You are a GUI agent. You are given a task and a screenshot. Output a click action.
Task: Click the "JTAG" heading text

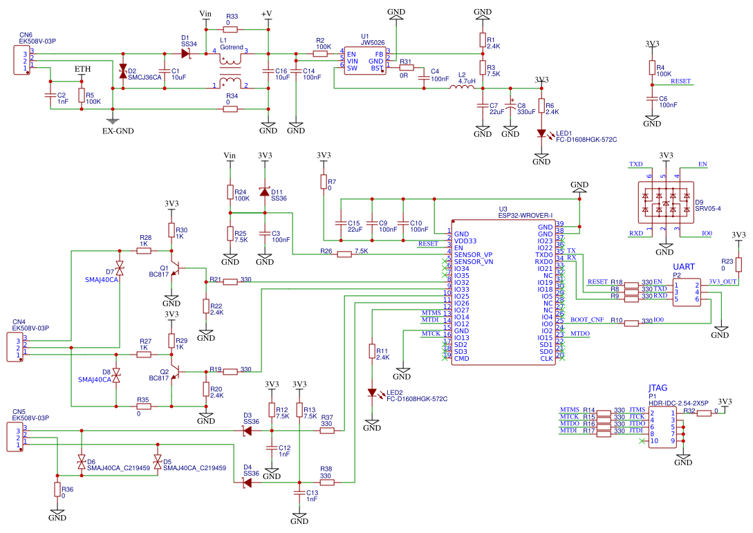658,388
